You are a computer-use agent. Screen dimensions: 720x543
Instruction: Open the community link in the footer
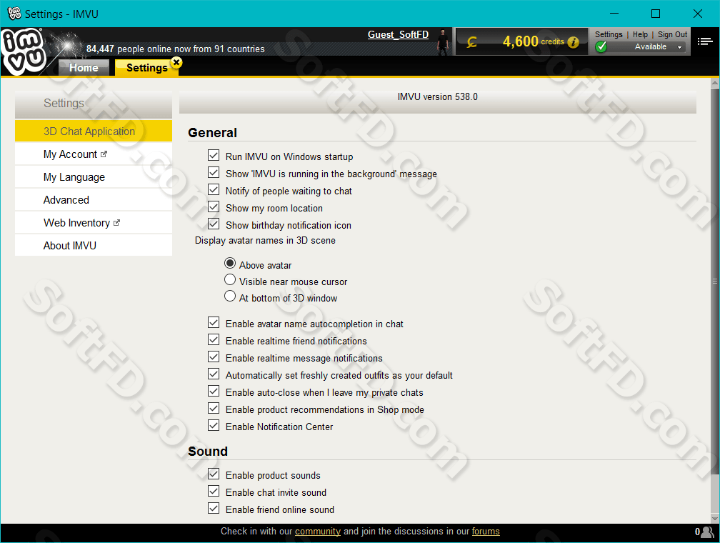pyautogui.click(x=318, y=532)
